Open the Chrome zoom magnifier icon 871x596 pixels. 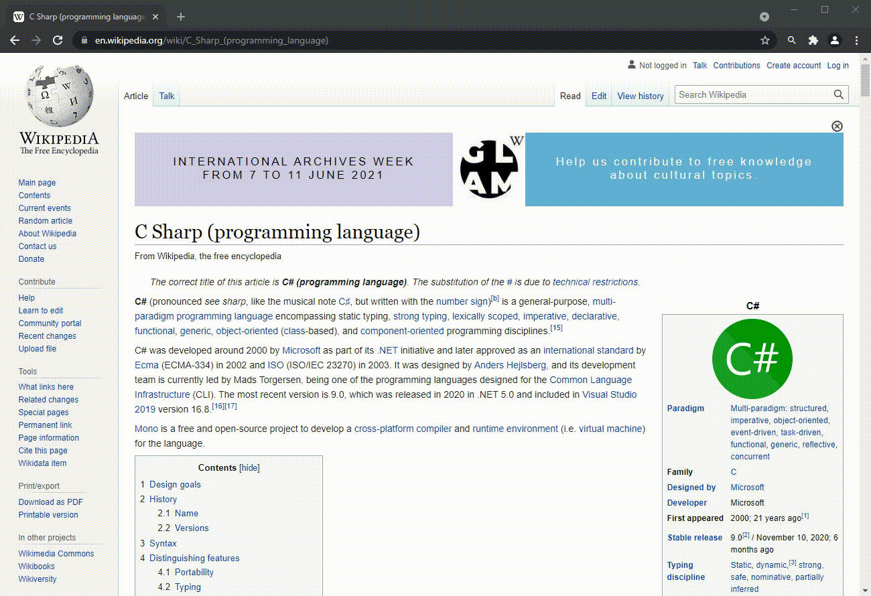[x=792, y=40]
